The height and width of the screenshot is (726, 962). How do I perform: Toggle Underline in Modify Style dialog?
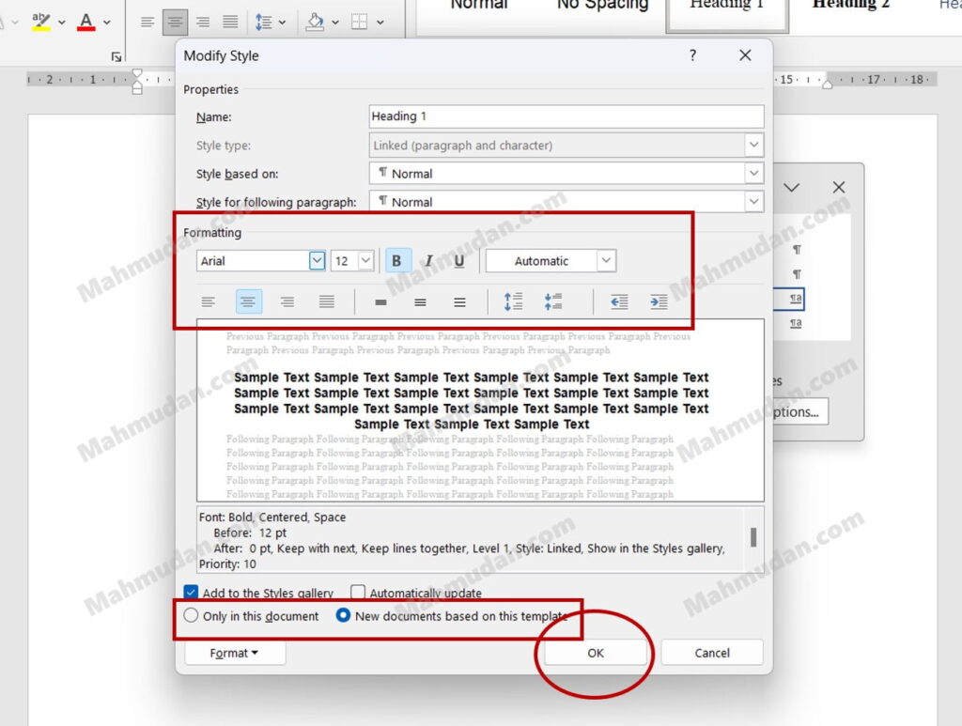pyautogui.click(x=458, y=261)
